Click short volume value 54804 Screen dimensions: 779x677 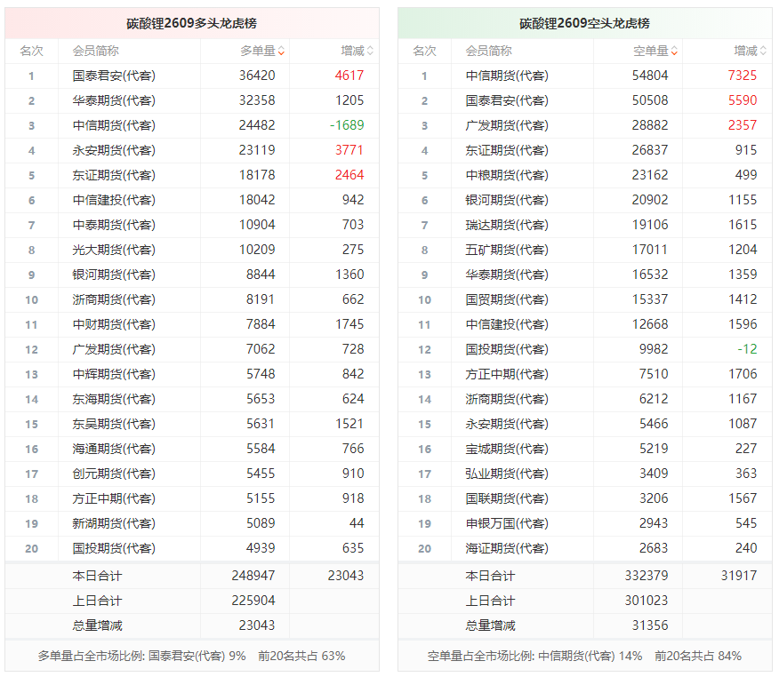click(x=650, y=76)
